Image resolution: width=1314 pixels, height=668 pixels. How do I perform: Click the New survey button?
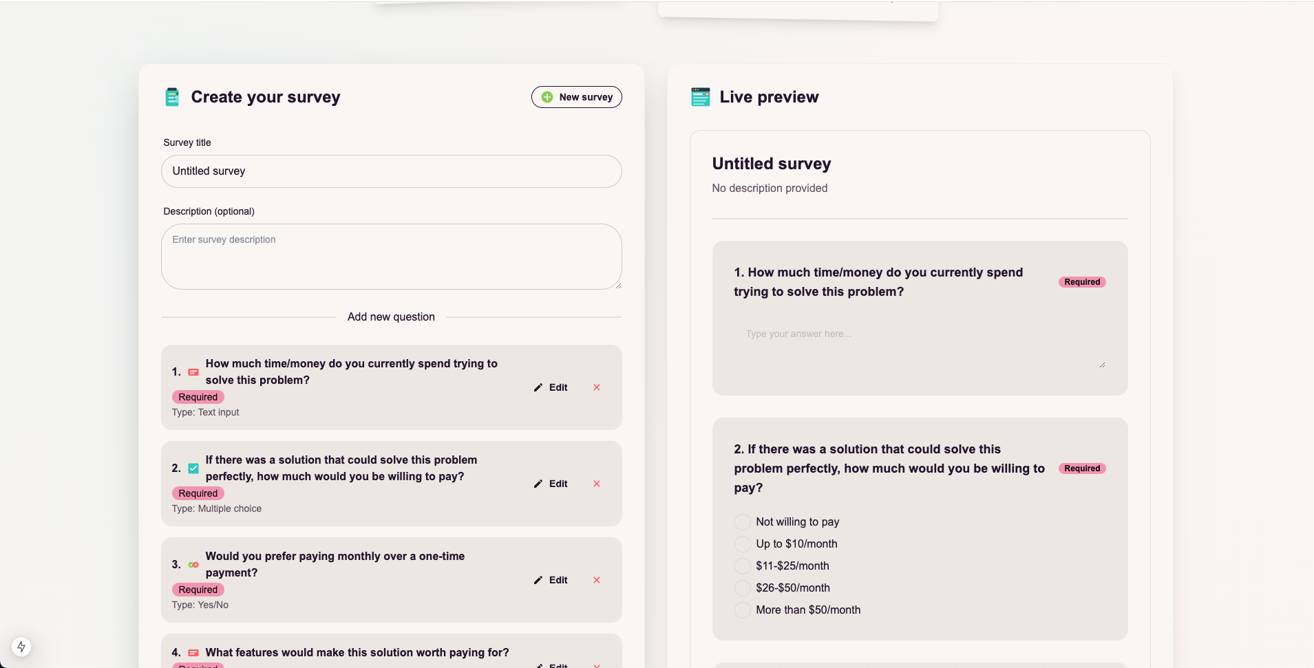coord(576,97)
